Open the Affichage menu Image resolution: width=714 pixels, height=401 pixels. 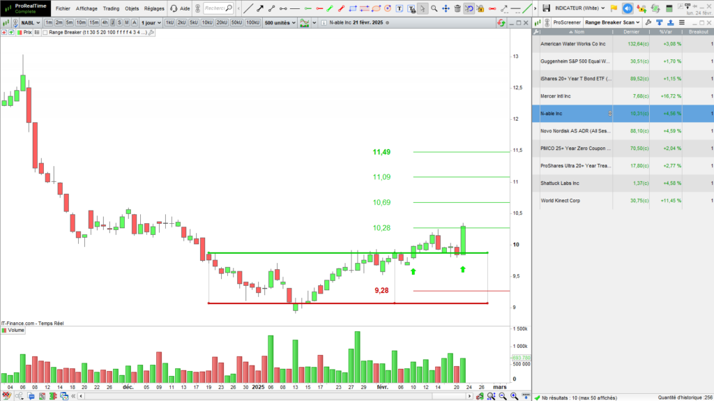86,8
